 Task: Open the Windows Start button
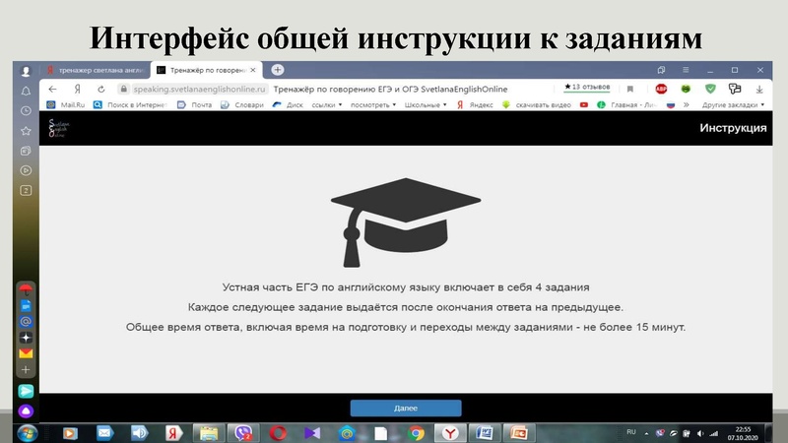28,432
